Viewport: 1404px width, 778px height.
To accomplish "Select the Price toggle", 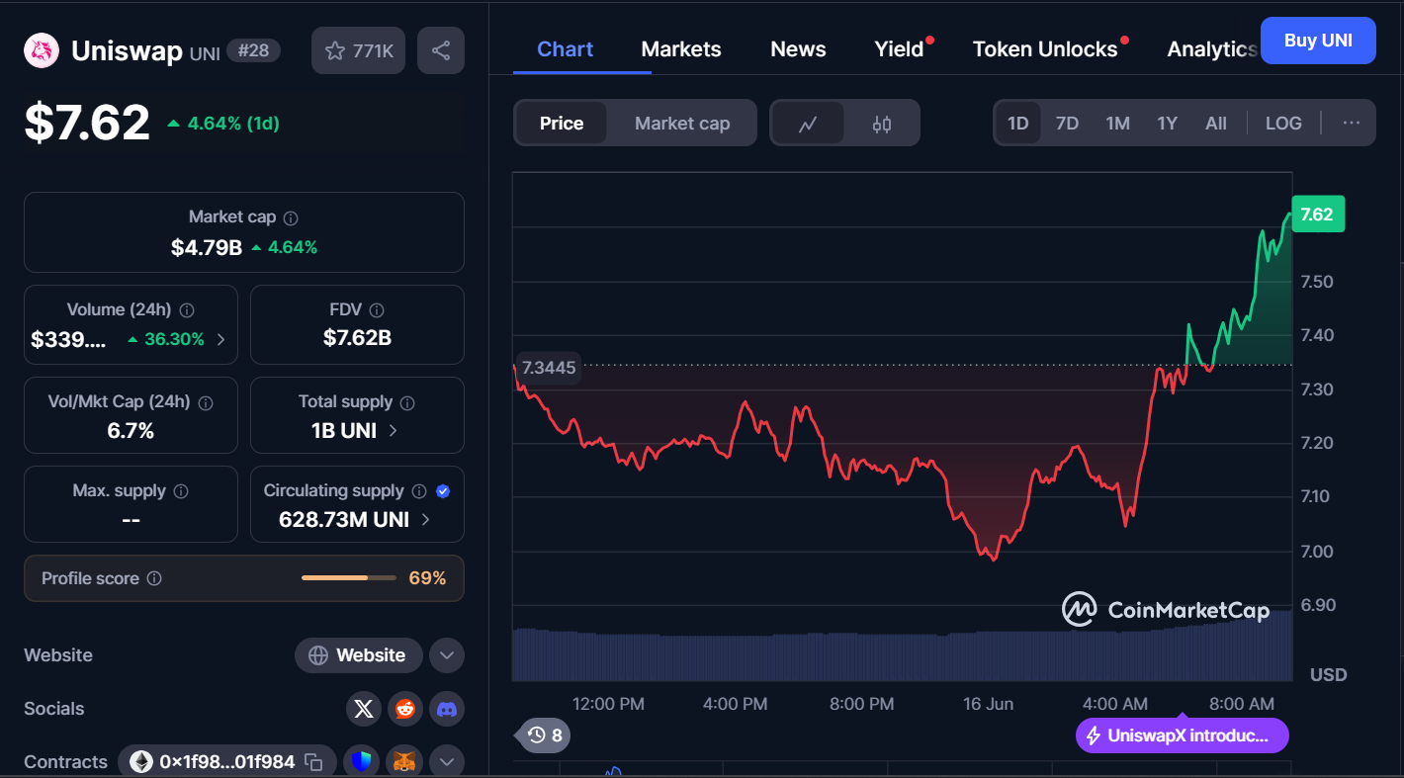I will click(562, 124).
